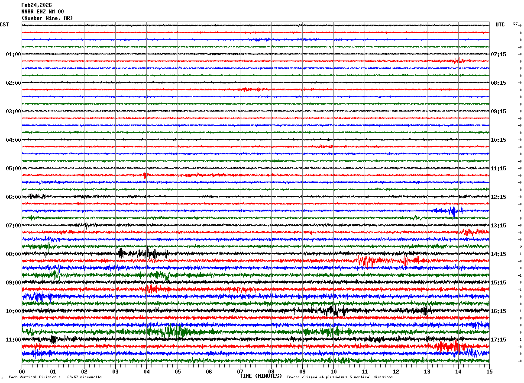Click minute tick label 05 on axis
Image resolution: width=524 pixels, height=383 pixels.
(x=178, y=371)
